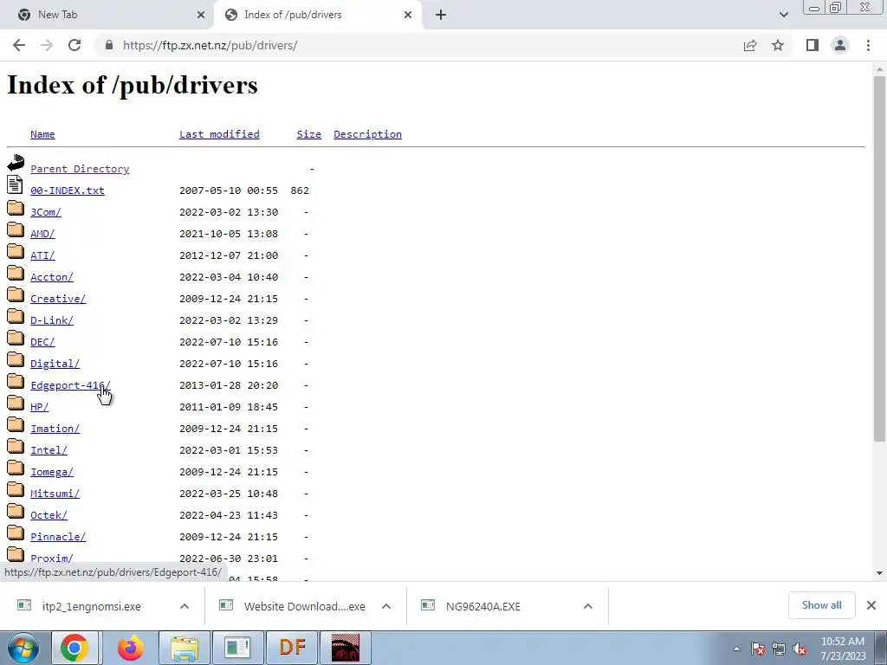Open Chrome's three-dot menu
The width and height of the screenshot is (887, 665).
click(x=868, y=45)
